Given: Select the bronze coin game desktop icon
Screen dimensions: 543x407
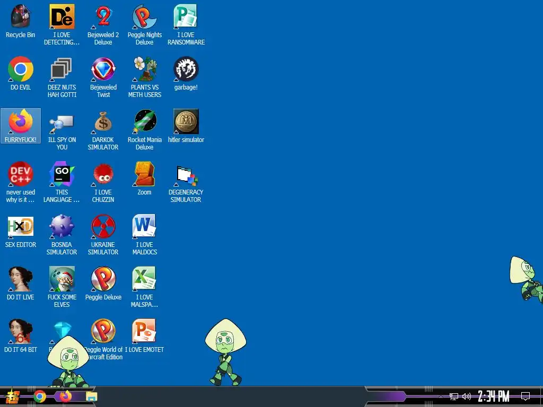Looking at the screenshot, I should pos(186,126).
